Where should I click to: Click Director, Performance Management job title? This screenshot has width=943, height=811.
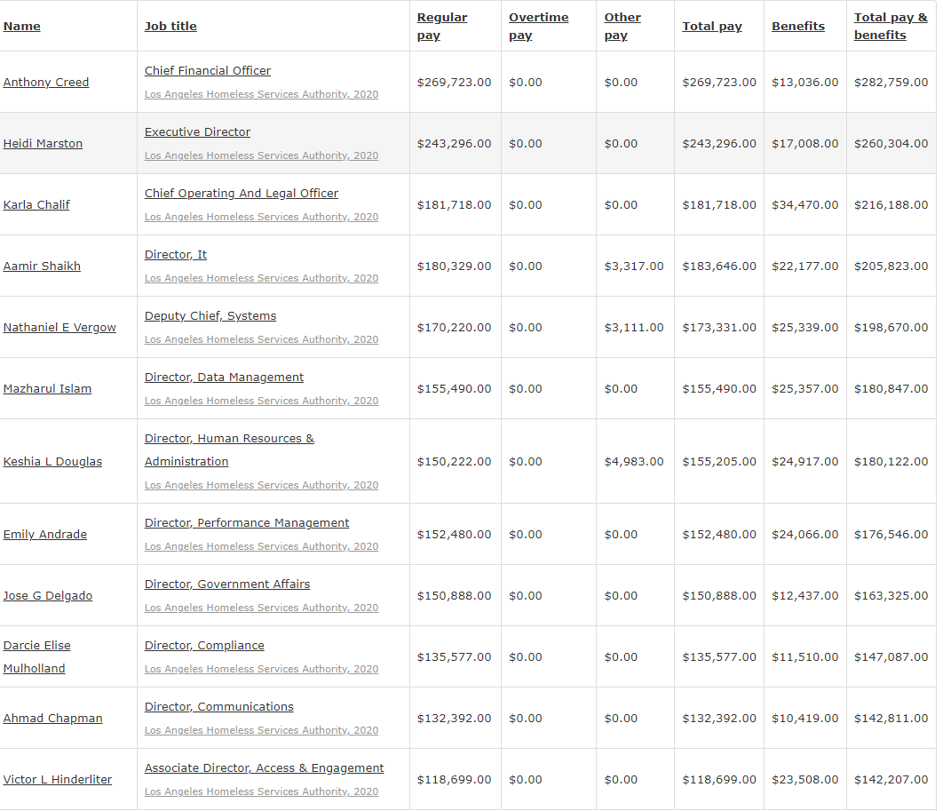[247, 523]
